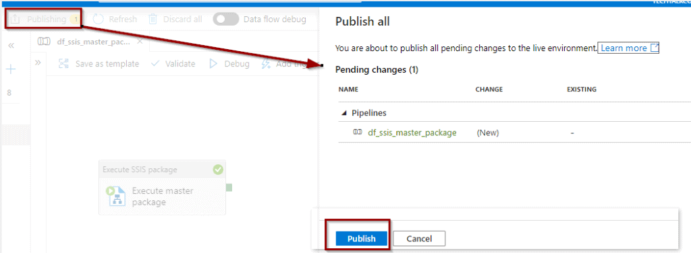Click the Cancel button
Image resolution: width=691 pixels, height=253 pixels.
(x=419, y=238)
